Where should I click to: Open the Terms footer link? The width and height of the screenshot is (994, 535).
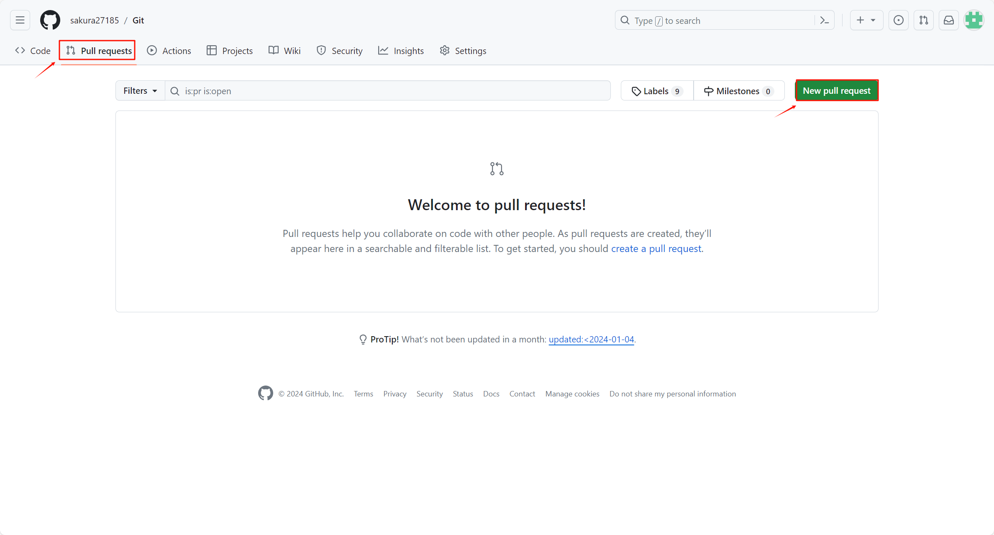coord(363,394)
